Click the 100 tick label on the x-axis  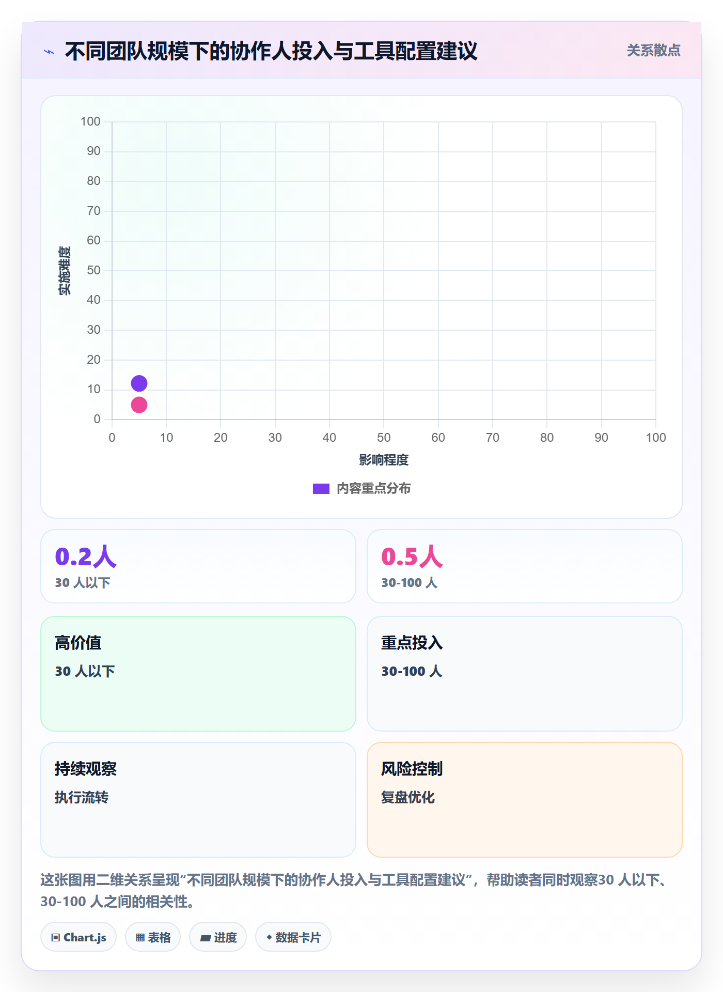click(x=656, y=438)
